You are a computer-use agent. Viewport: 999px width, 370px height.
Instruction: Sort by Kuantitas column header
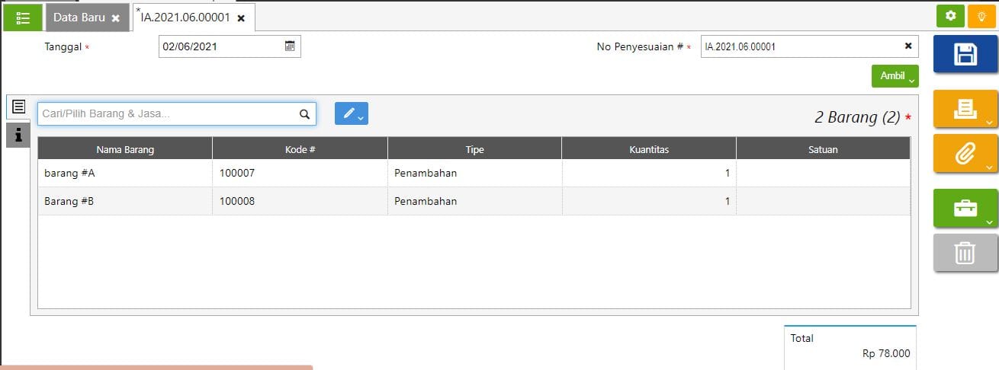pyautogui.click(x=649, y=149)
